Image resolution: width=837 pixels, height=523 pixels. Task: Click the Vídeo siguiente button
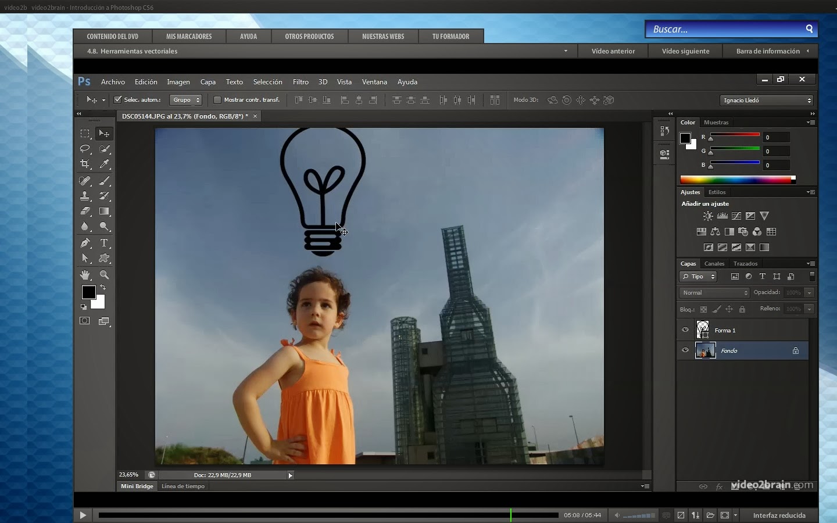(685, 51)
